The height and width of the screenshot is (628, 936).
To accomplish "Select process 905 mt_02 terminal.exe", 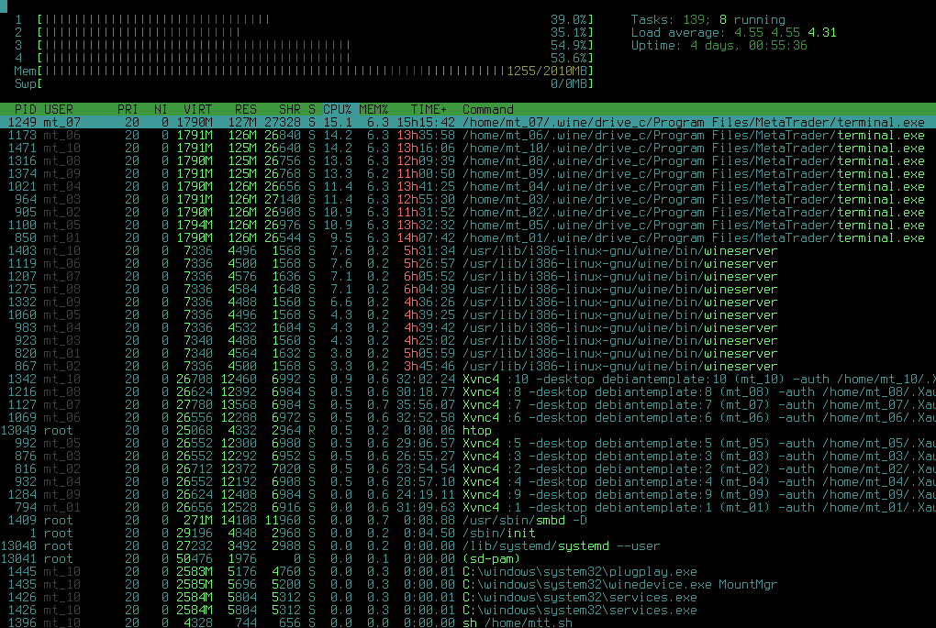I will click(468, 212).
